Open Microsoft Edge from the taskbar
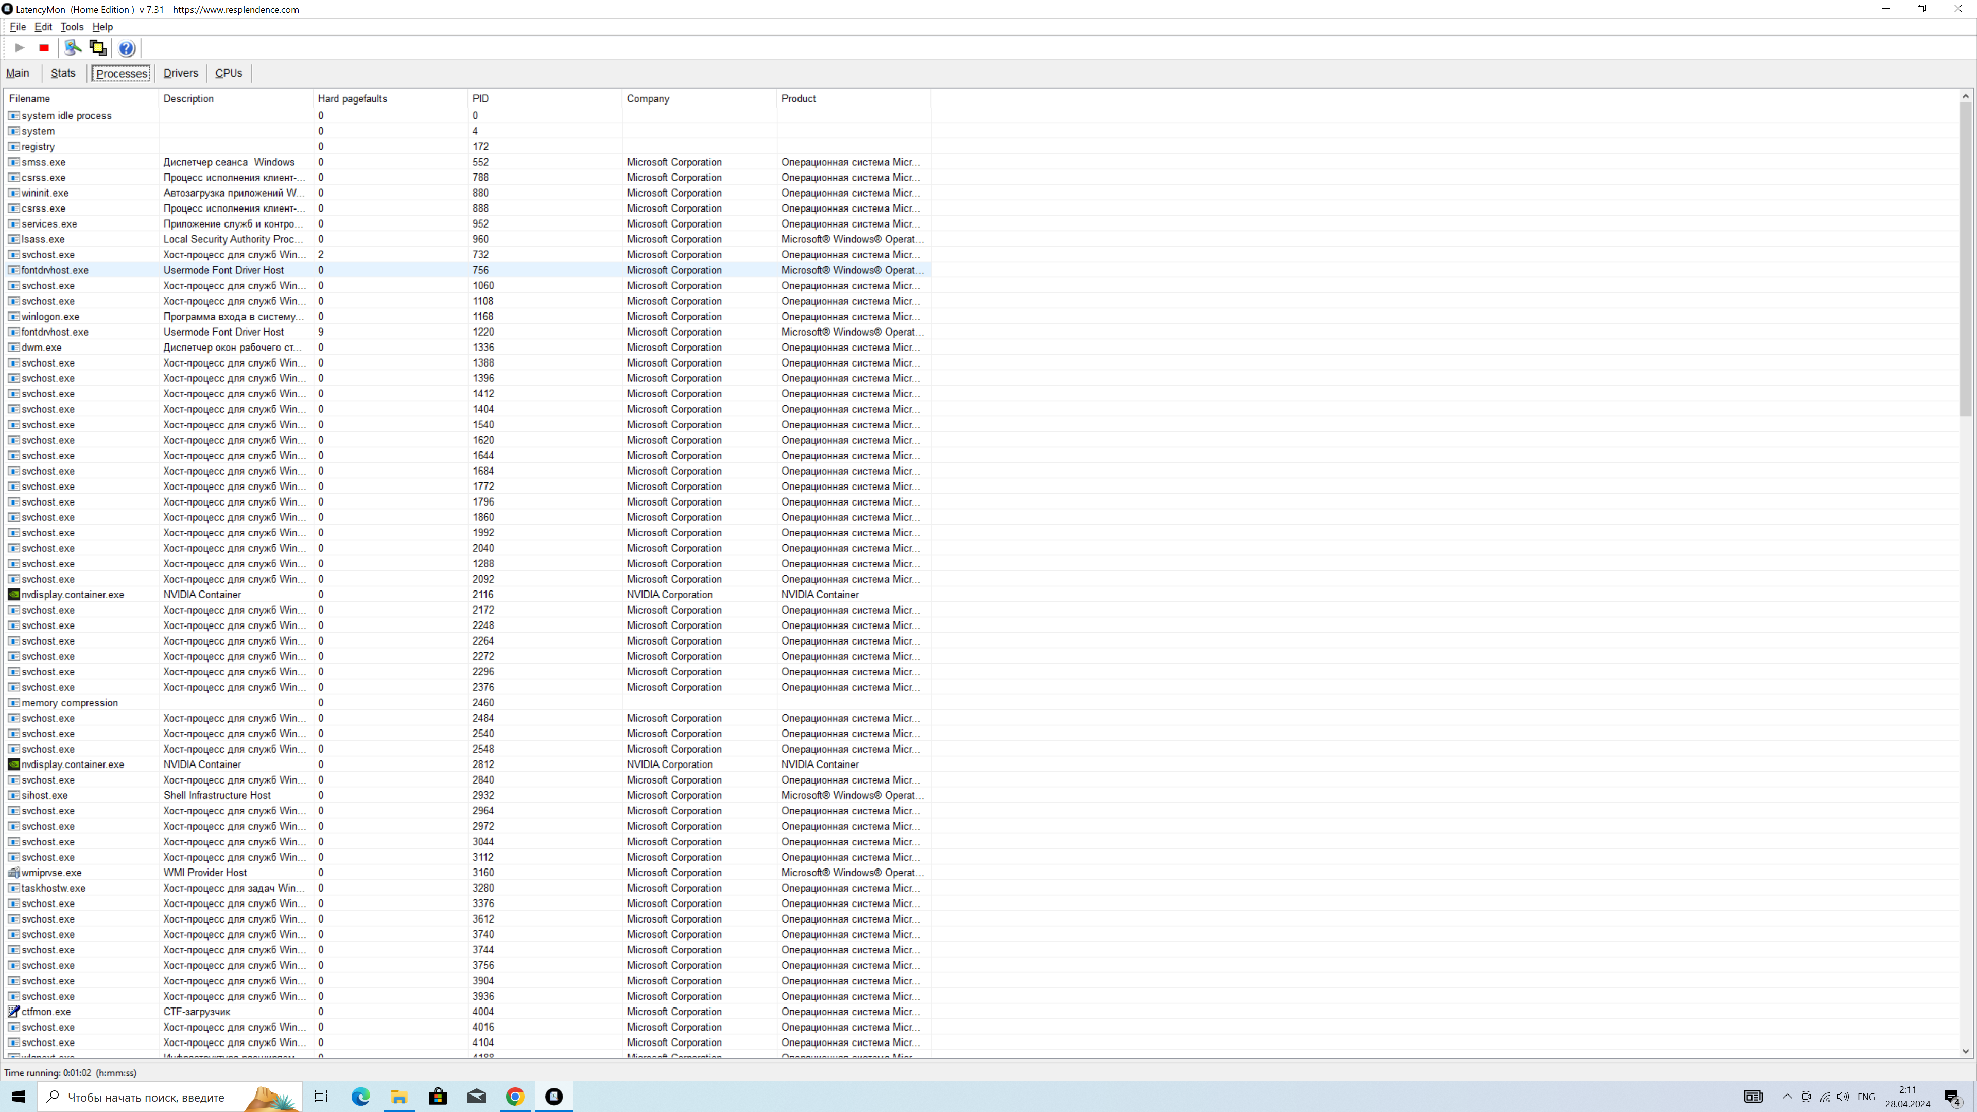 pos(361,1097)
